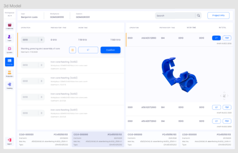
Task: Open the Tracking sidebar icon
Action: 9,86
